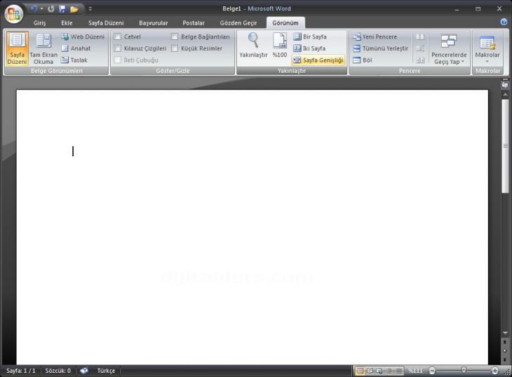Switch to Anahat outline view
Screen dimensions: 512x377
pyautogui.click(x=76, y=48)
